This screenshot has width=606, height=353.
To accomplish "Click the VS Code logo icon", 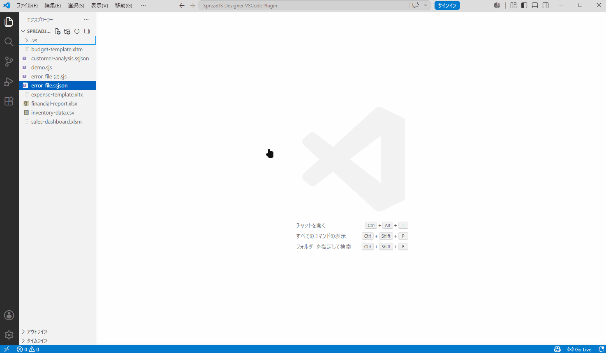I will pos(7,5).
